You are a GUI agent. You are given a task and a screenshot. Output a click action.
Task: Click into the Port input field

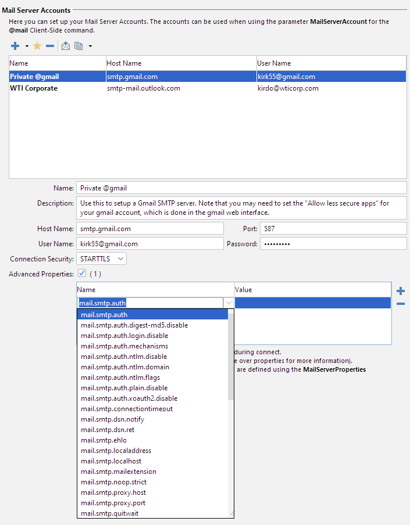coord(333,229)
